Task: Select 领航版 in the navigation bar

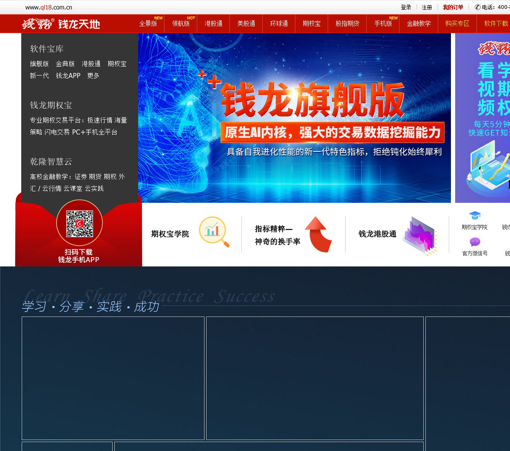Action: pos(181,24)
